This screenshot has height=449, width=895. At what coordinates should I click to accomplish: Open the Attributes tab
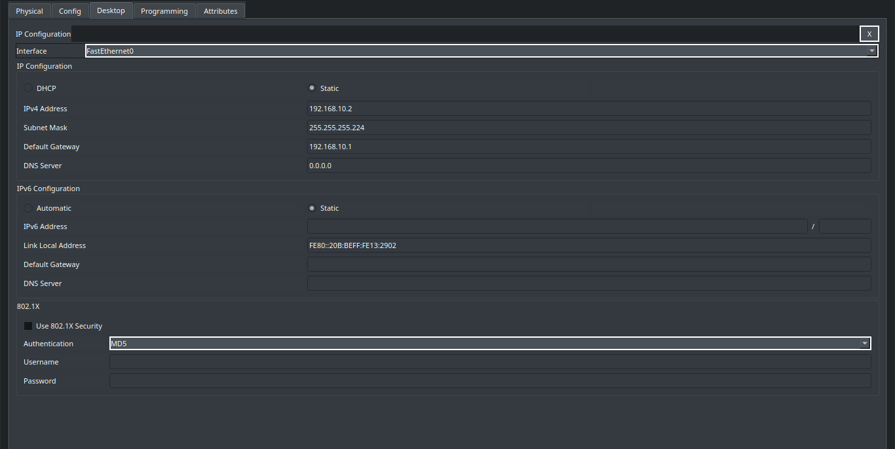(221, 11)
